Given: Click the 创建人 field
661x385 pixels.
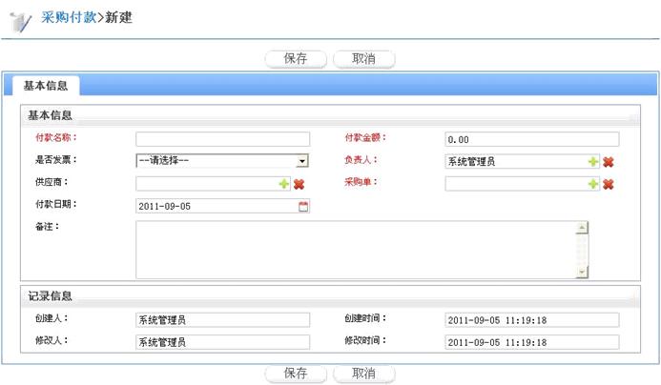Looking at the screenshot, I should click(222, 319).
